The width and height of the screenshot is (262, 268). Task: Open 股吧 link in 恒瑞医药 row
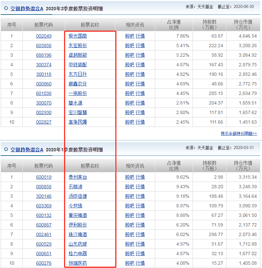click(x=130, y=263)
